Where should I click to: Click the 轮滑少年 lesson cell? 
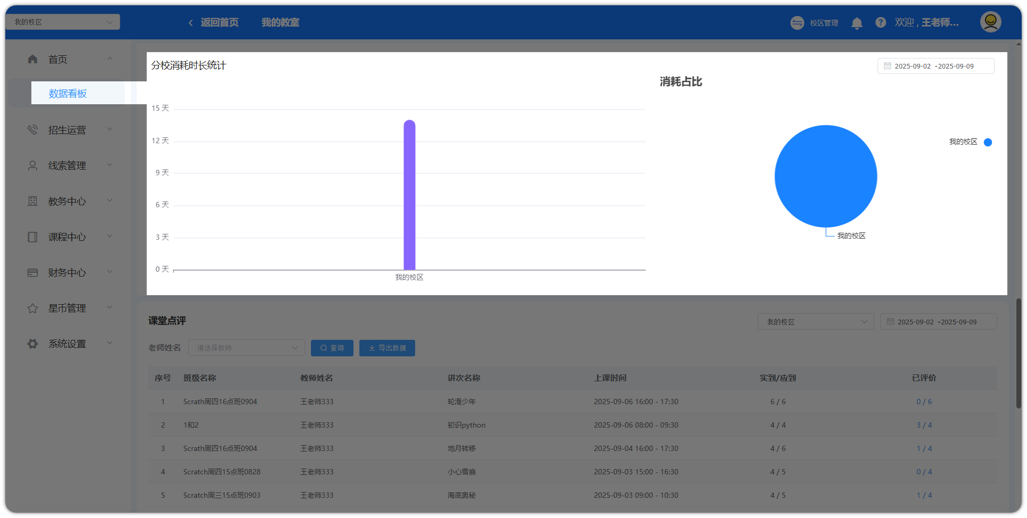[x=461, y=402]
